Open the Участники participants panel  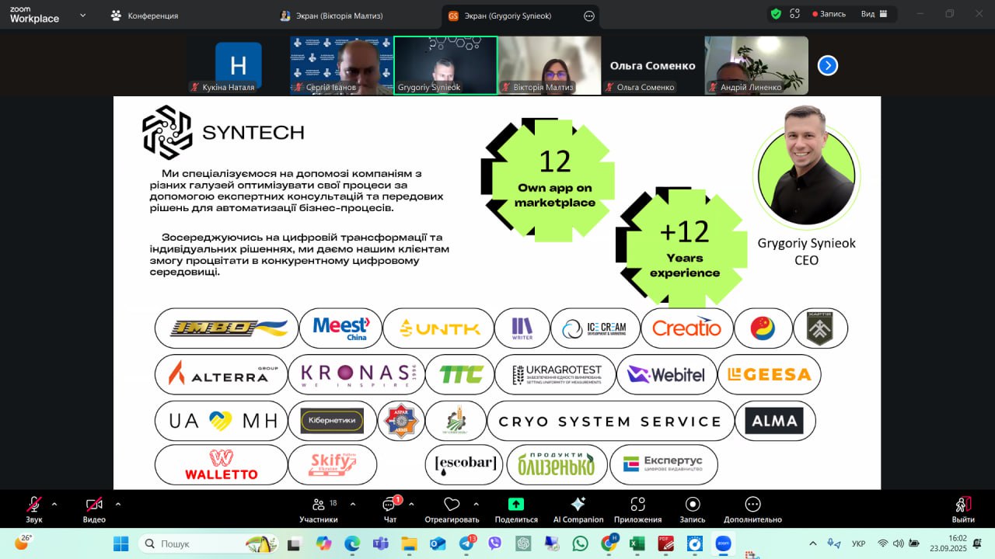coord(319,509)
